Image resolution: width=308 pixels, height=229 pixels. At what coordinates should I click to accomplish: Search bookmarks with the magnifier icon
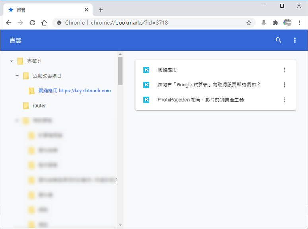click(278, 40)
